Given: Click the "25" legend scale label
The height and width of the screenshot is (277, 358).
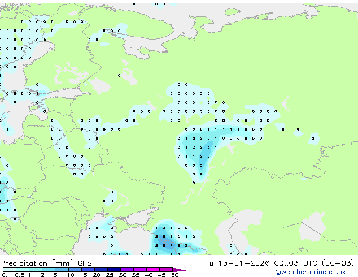Looking at the screenshot, I should (x=110, y=275).
